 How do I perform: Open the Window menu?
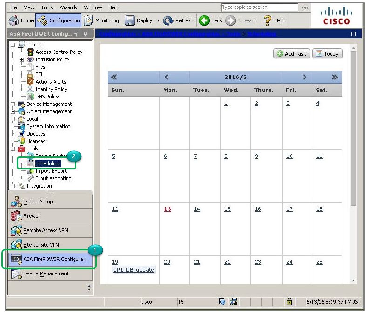93,7
